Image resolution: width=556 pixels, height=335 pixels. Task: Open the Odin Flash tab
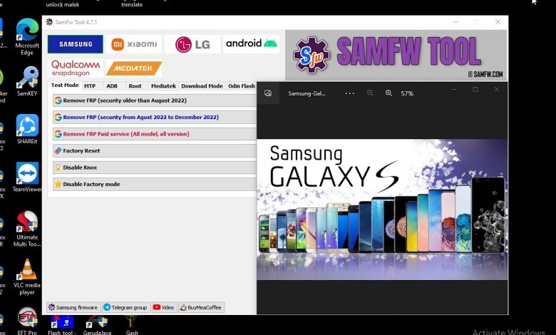(241, 86)
